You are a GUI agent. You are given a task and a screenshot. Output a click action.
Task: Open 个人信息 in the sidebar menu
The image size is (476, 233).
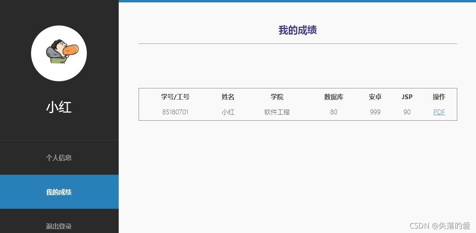pyautogui.click(x=59, y=158)
